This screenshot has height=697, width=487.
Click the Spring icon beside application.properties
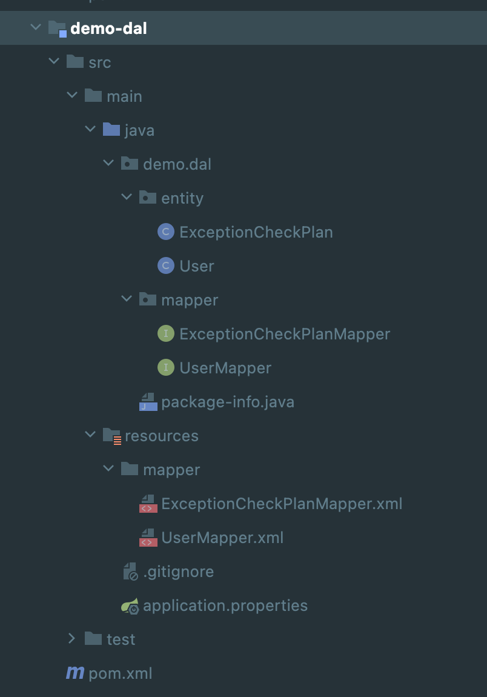(x=129, y=605)
